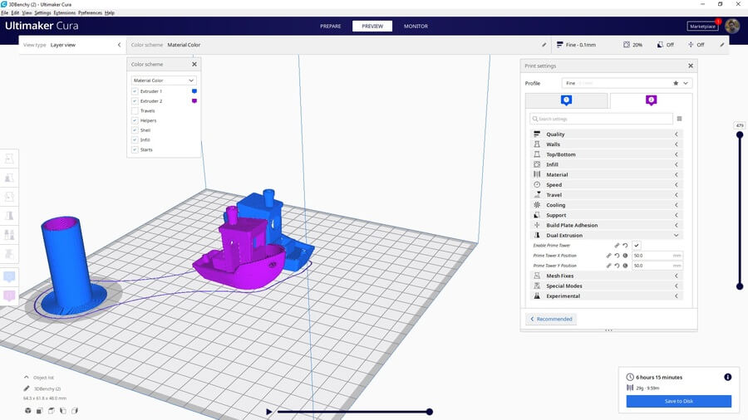Collapse the Dual Extrusion section
This screenshot has height=420, width=748.
(605, 236)
